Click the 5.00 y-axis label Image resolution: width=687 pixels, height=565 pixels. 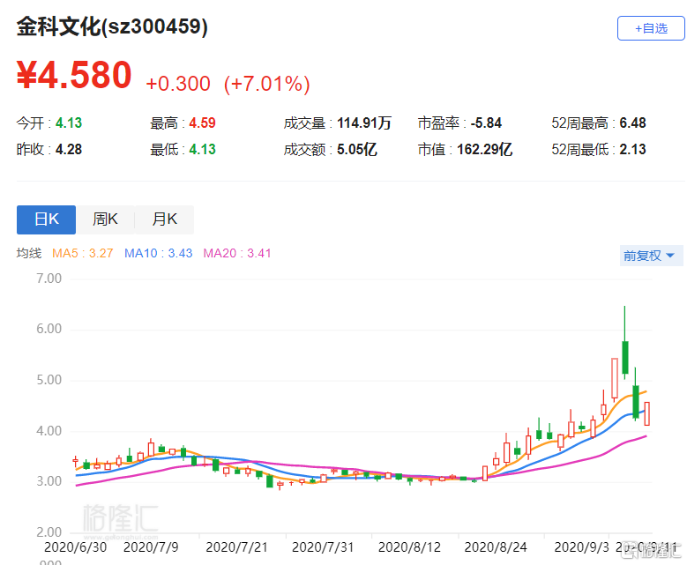click(49, 380)
